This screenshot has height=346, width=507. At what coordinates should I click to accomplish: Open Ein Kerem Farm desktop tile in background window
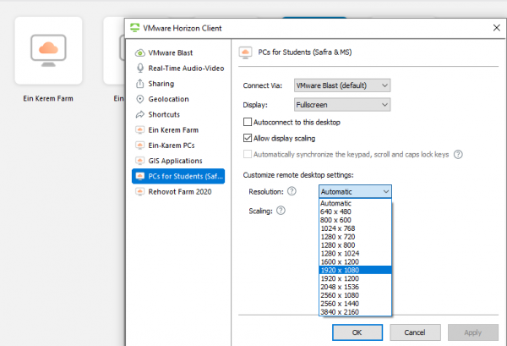[48, 51]
